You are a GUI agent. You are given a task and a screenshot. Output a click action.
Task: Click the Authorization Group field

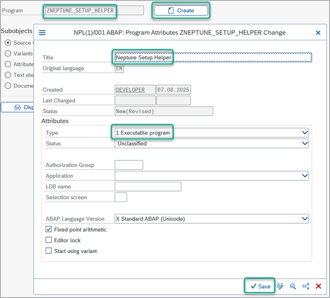129,165
